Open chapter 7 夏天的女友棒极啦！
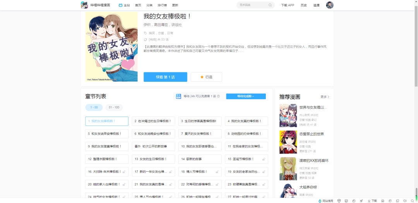 click(x=200, y=134)
